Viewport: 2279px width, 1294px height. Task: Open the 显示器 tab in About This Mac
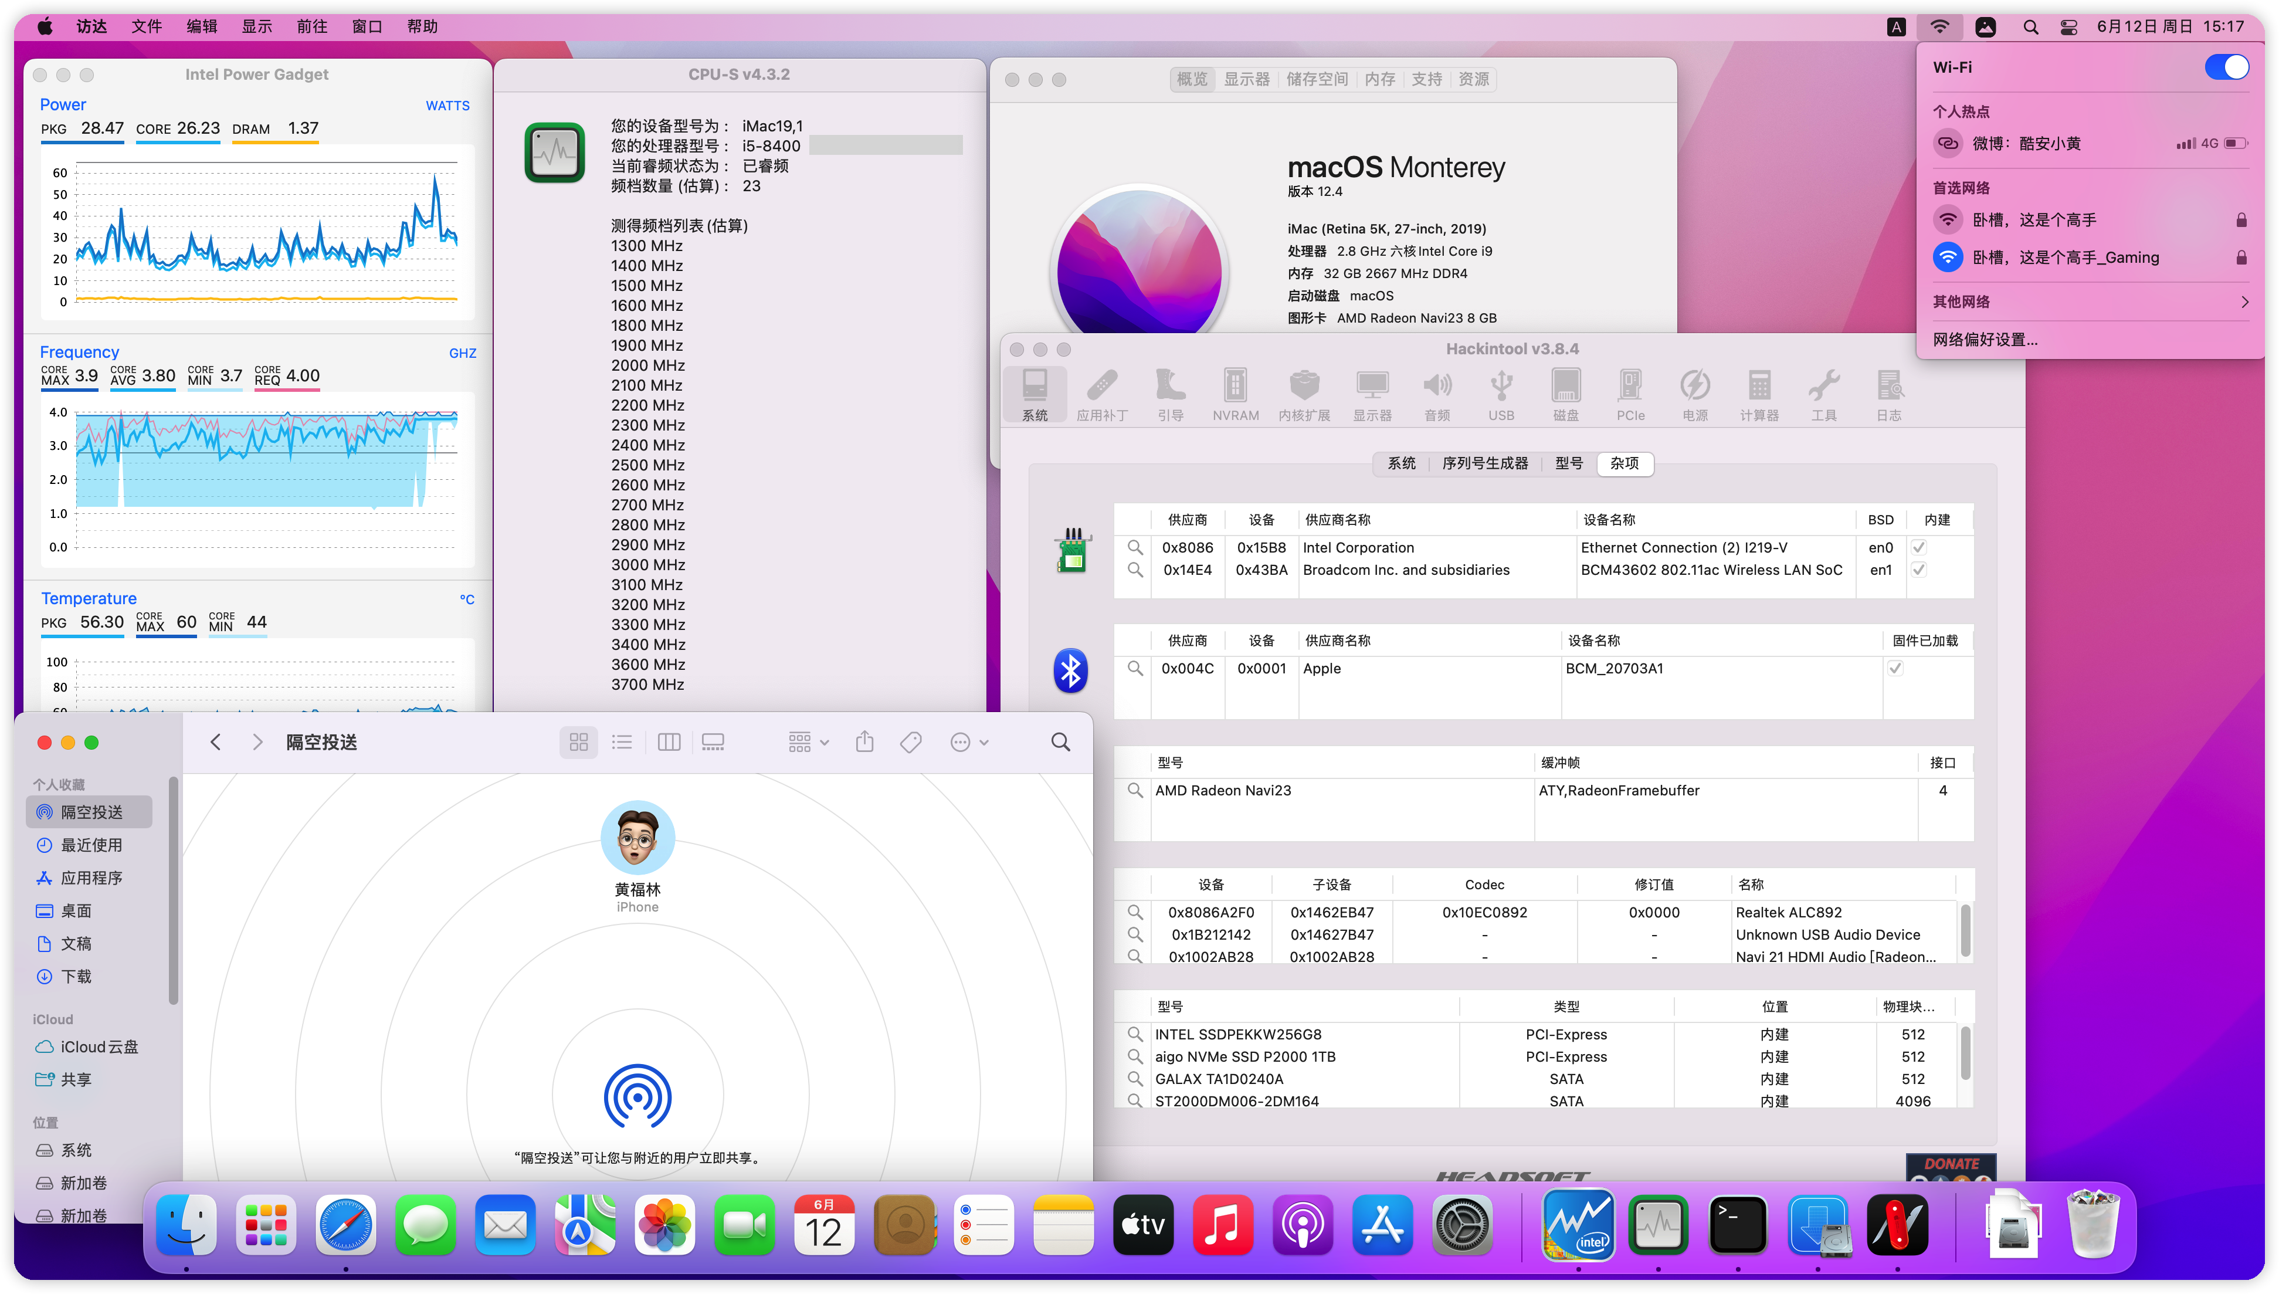click(1247, 79)
